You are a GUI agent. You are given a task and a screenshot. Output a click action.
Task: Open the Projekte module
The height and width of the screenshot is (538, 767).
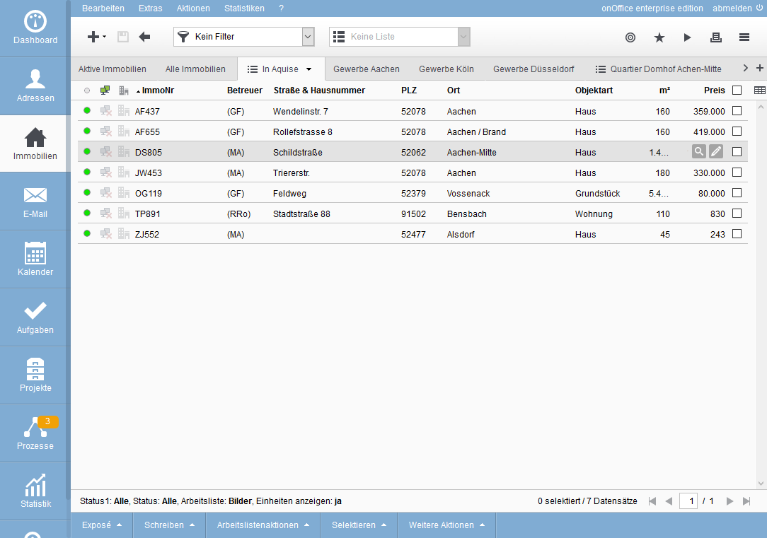point(35,375)
